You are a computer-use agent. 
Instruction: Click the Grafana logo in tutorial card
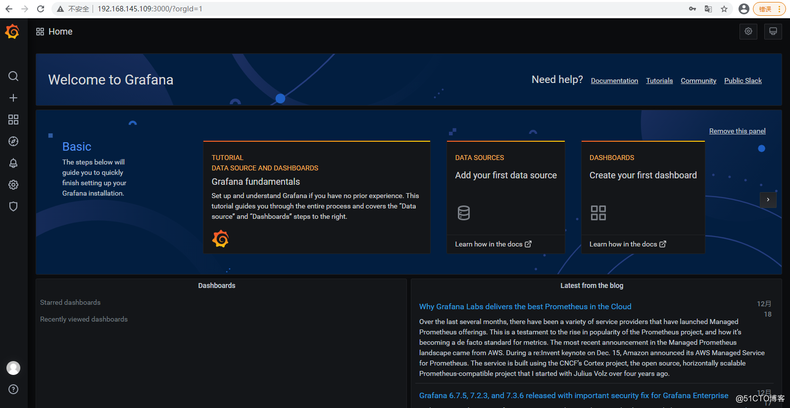220,239
